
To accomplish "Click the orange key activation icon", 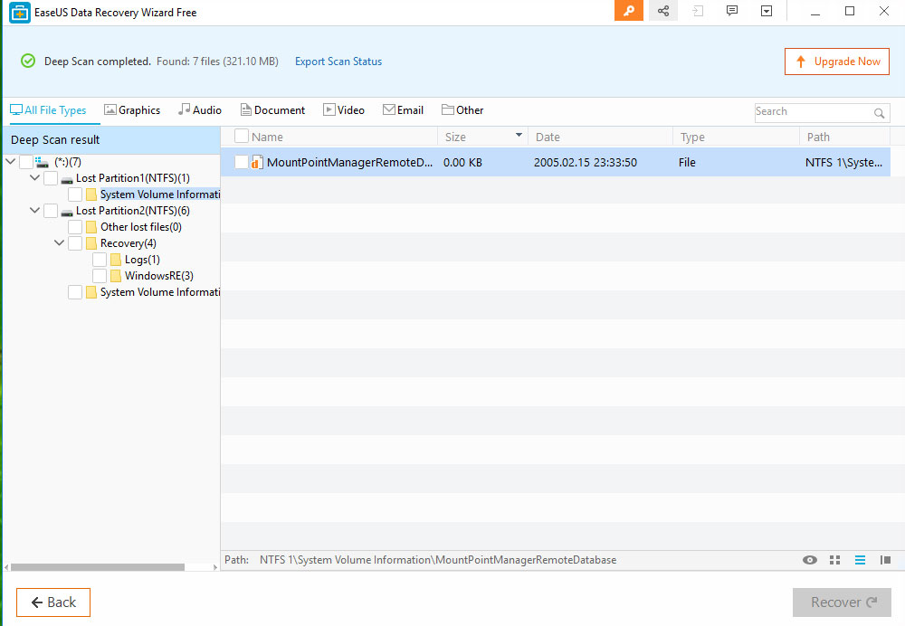I will click(629, 11).
